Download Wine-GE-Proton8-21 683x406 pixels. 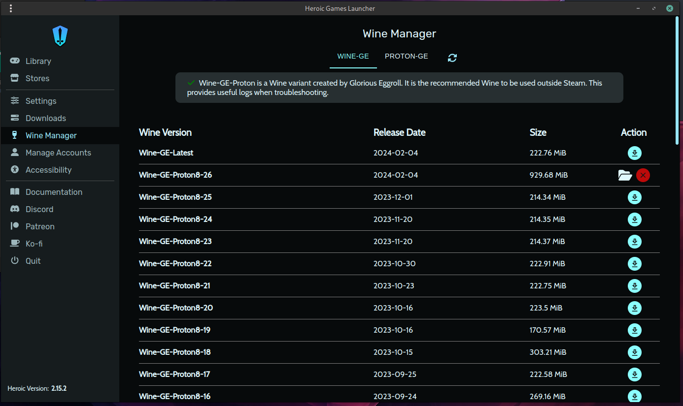[635, 286]
